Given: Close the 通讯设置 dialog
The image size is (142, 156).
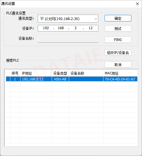Looking at the screenshot, I should coord(137,4).
